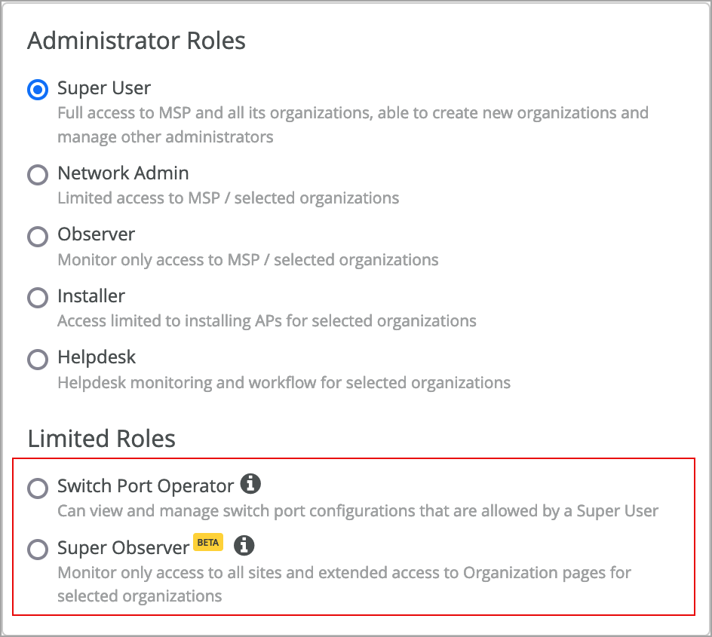This screenshot has width=712, height=637.
Task: Enable the Observer radio button
Action: [x=38, y=237]
